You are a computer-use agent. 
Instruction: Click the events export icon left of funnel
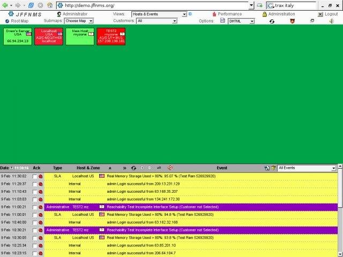click(267, 168)
